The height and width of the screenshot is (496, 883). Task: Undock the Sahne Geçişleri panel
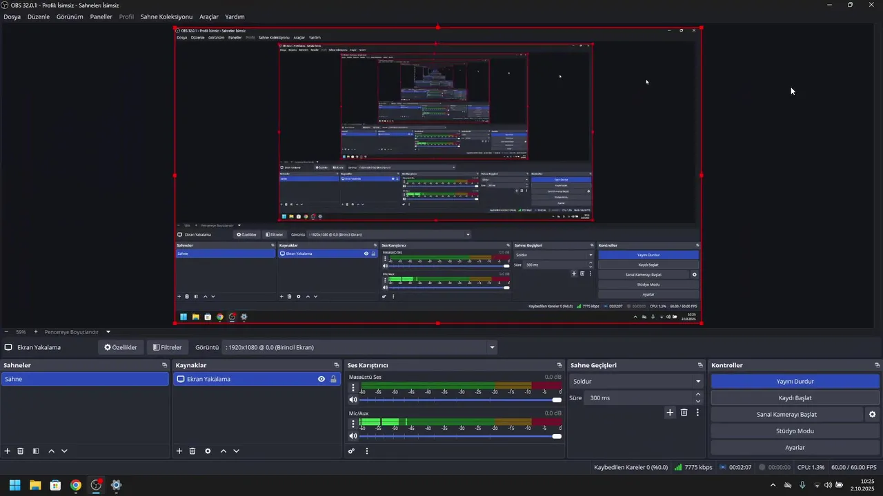[x=700, y=365]
